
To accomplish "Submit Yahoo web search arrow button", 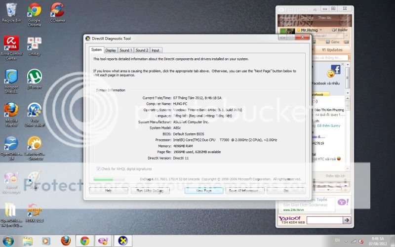I will tap(347, 220).
